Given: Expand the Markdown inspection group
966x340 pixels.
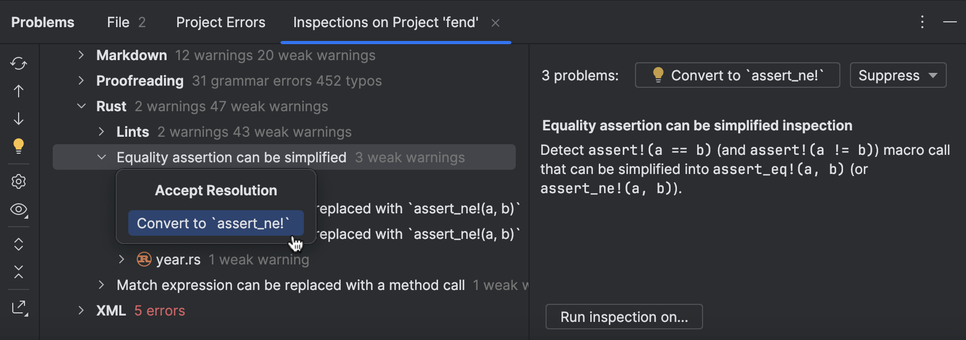Looking at the screenshot, I should (81, 55).
